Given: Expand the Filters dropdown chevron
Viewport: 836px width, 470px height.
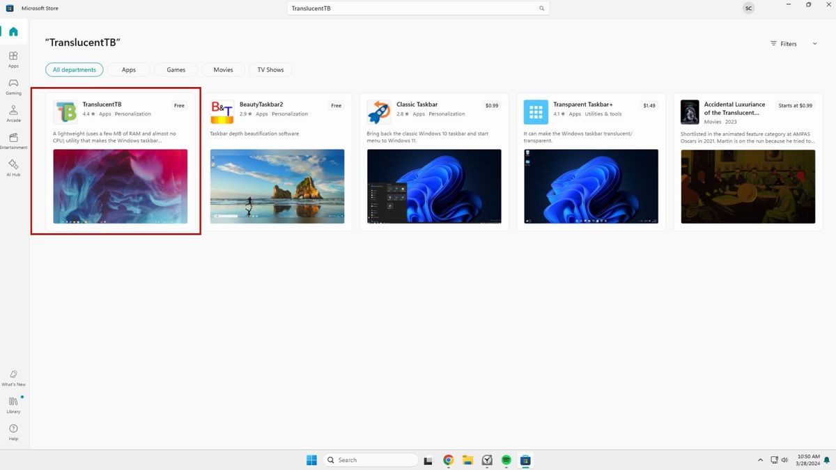Looking at the screenshot, I should (x=814, y=43).
